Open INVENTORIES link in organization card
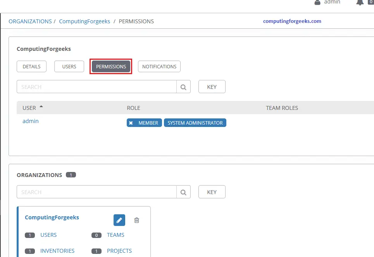Image resolution: width=374 pixels, height=257 pixels. [57, 251]
